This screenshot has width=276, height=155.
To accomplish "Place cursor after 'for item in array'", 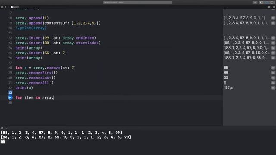I will click(x=53, y=98).
